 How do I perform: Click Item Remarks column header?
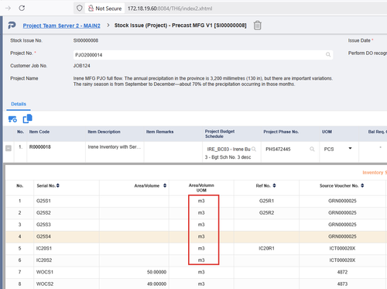[159, 132]
